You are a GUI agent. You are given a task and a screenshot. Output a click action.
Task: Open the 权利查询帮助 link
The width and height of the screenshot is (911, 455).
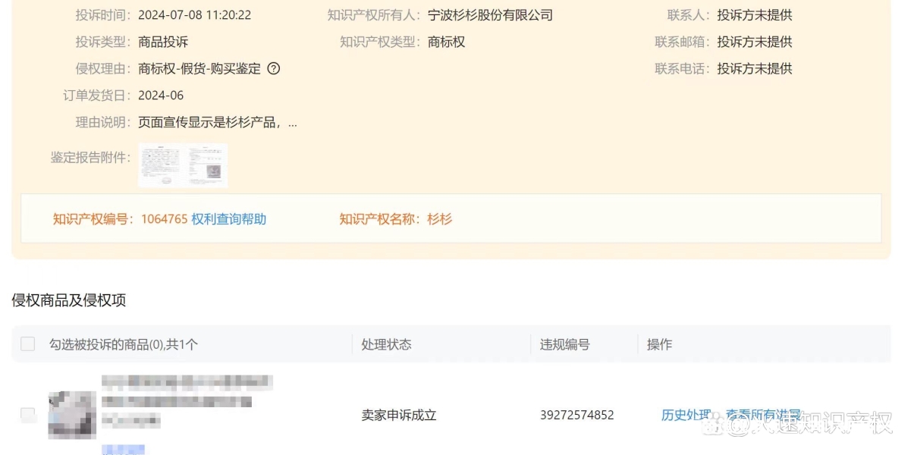click(228, 219)
